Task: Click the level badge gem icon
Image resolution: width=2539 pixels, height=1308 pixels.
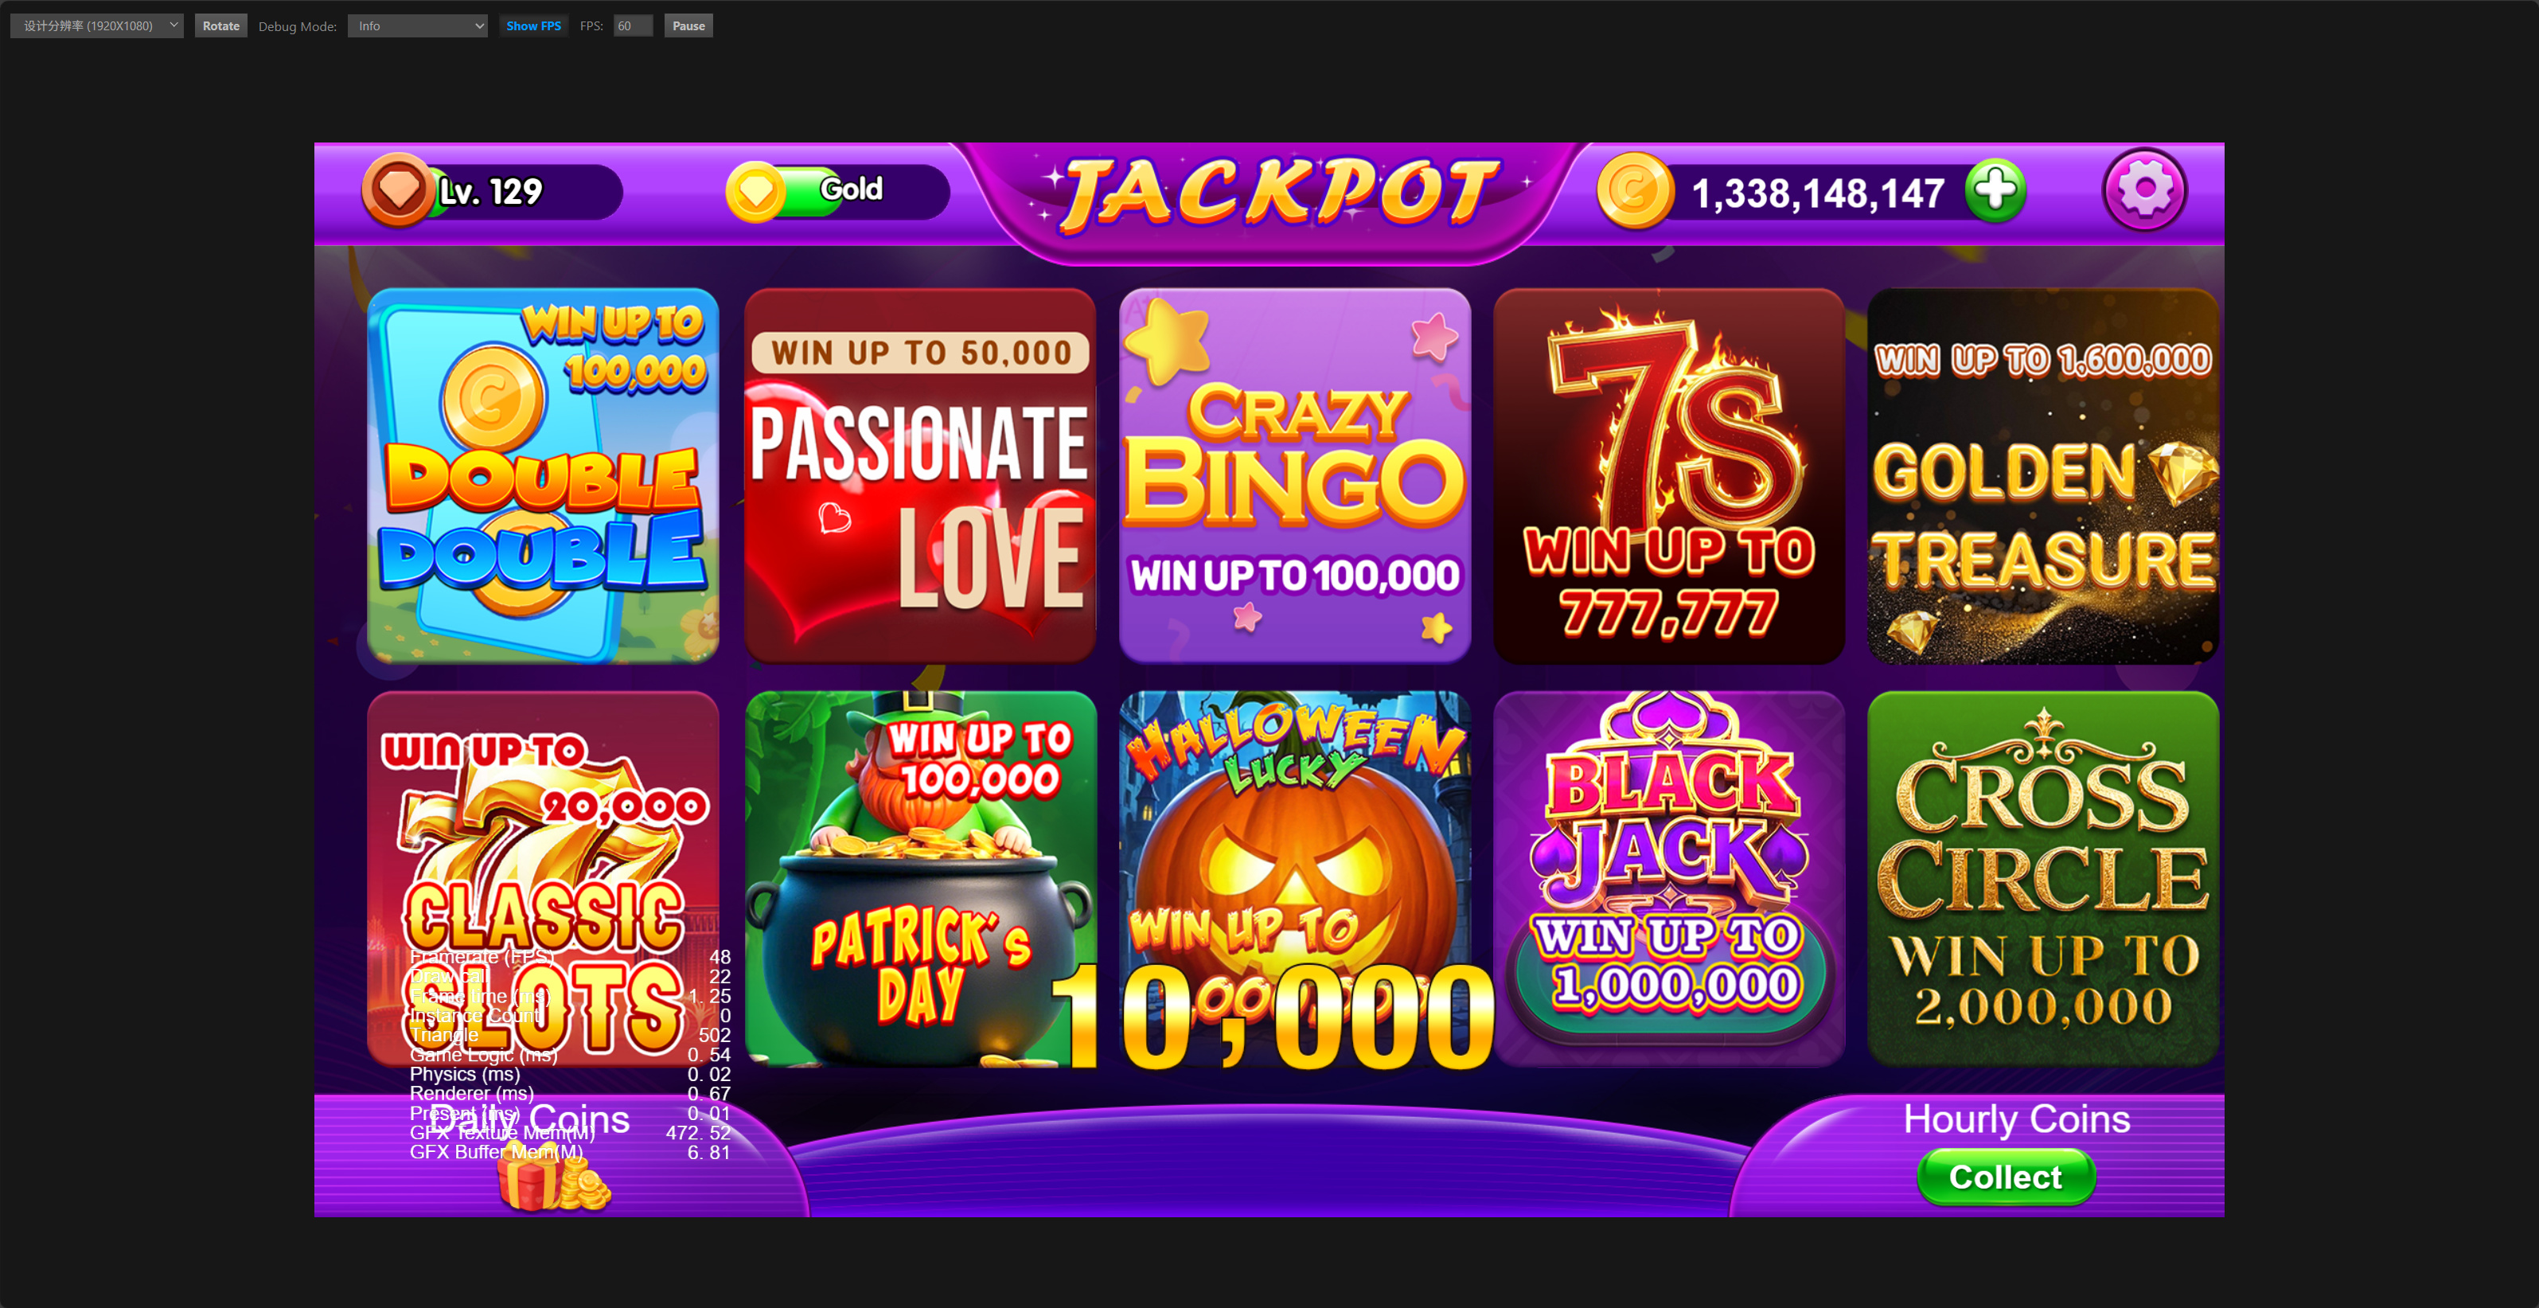Action: coord(400,190)
